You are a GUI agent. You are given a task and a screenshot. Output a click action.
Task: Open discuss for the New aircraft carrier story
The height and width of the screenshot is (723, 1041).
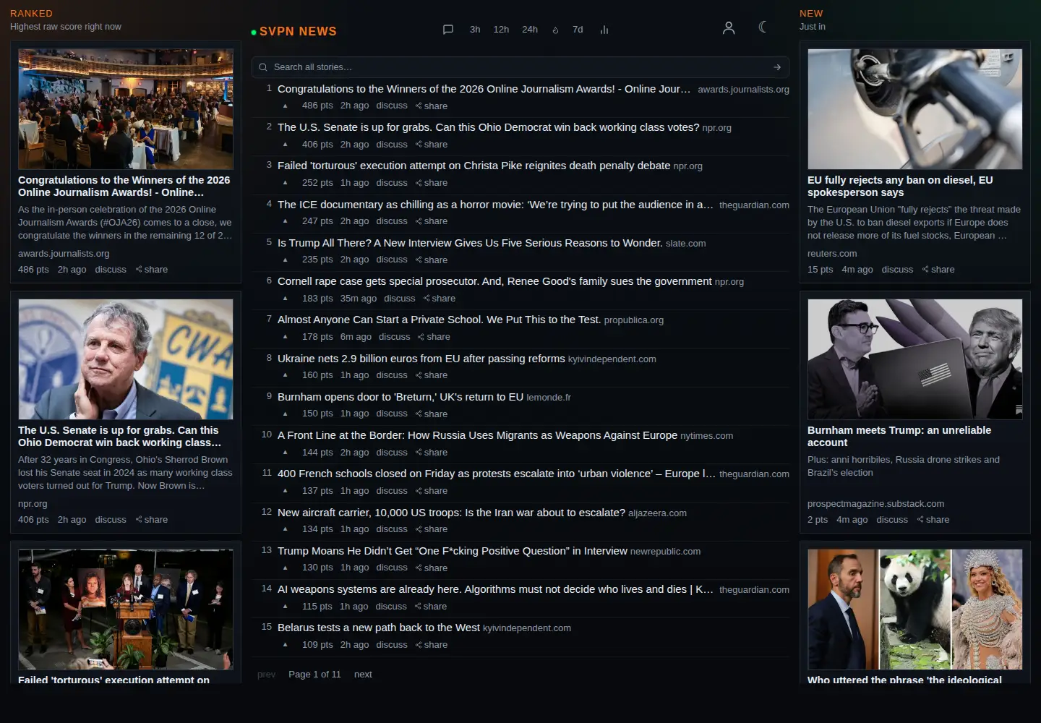[392, 529]
